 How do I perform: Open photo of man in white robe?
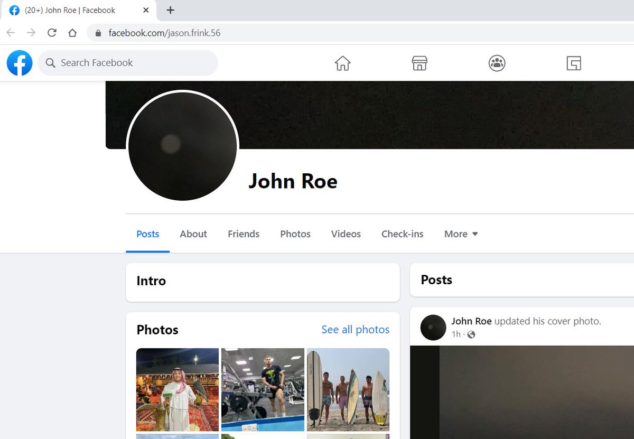[178, 390]
